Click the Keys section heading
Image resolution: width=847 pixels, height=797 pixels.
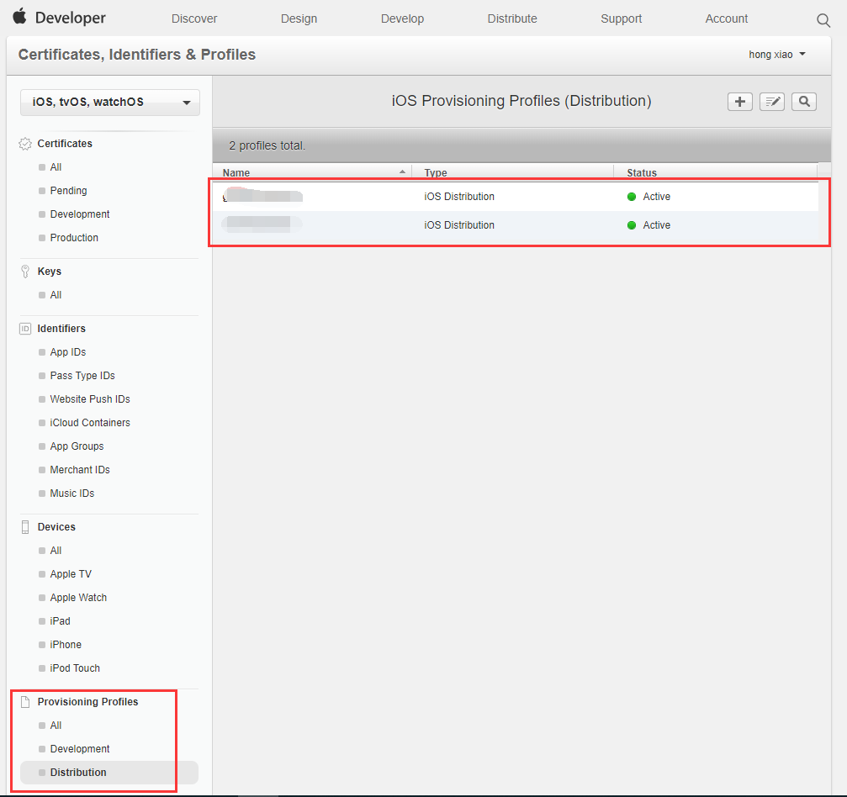(49, 271)
